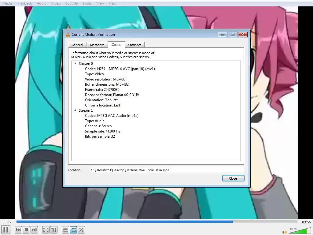Select 'Codec: MPEG AAC Audio (mp4a)' row
Image resolution: width=313 pixels, height=235 pixels.
tap(112, 115)
